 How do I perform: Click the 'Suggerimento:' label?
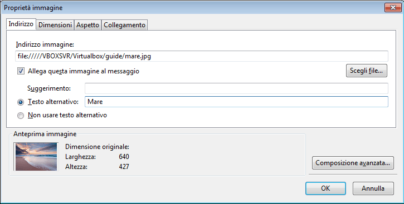click(49, 88)
